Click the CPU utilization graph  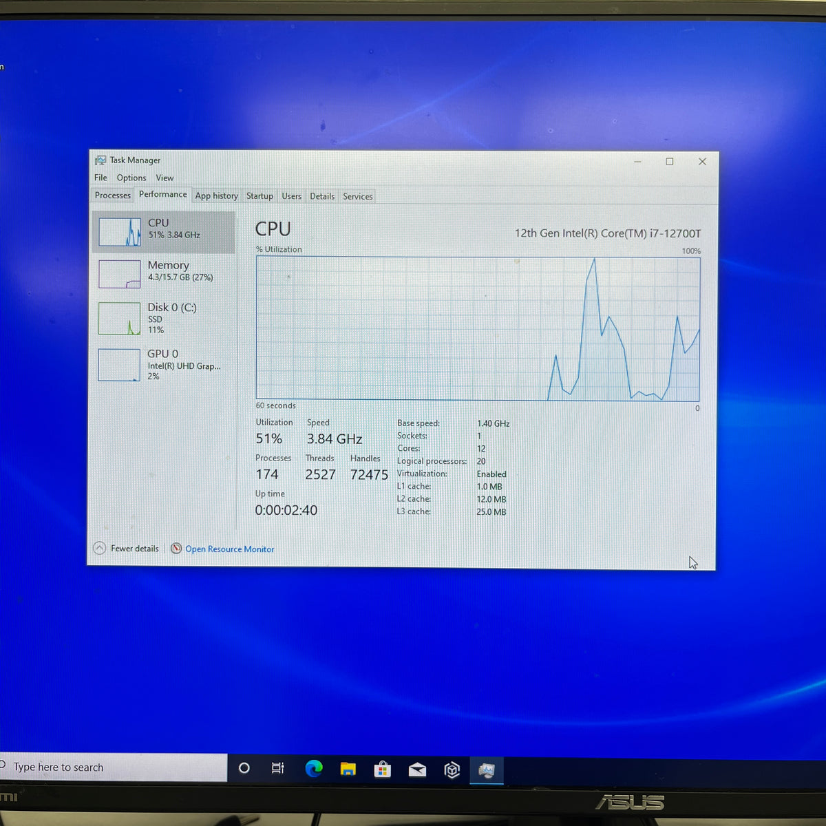[x=478, y=329]
